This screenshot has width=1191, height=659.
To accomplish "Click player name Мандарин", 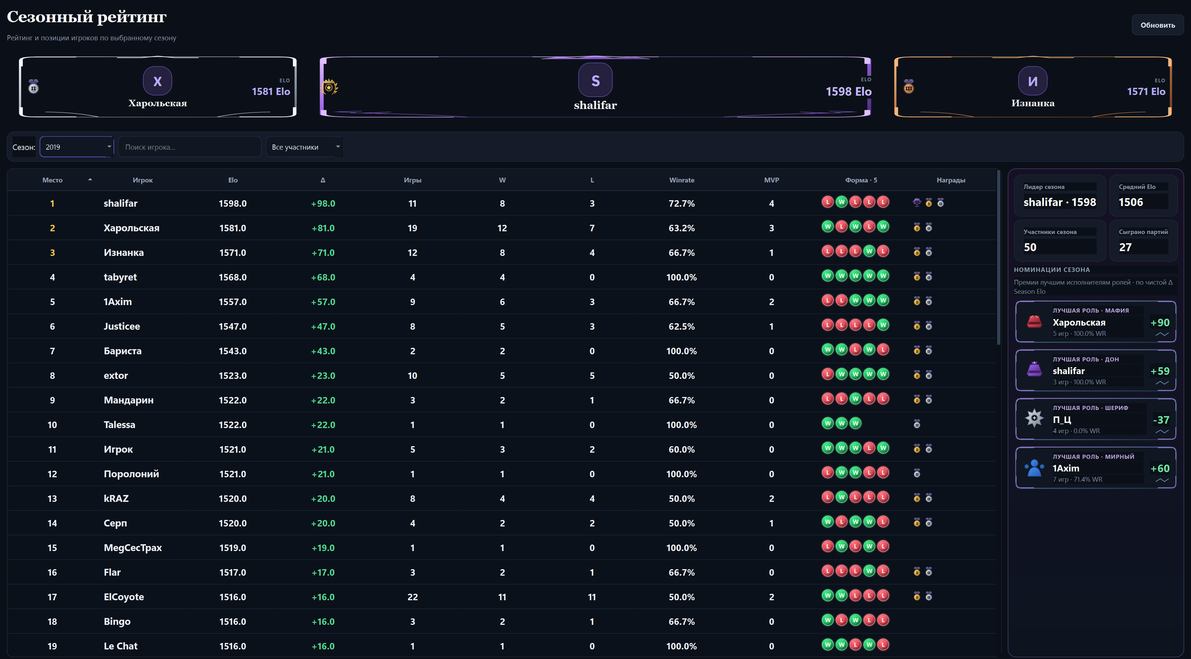I will pyautogui.click(x=129, y=400).
